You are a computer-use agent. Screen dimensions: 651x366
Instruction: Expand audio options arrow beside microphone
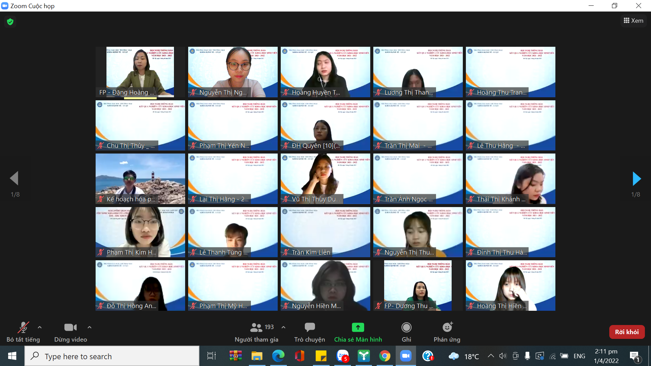pos(40,327)
